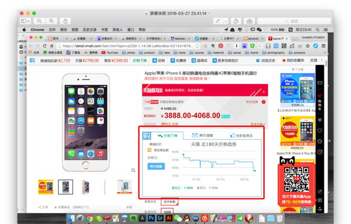Viewport: 351px width, 224px height.
Task: Click the 优惠券 button in shopping bar
Action: pos(178,61)
